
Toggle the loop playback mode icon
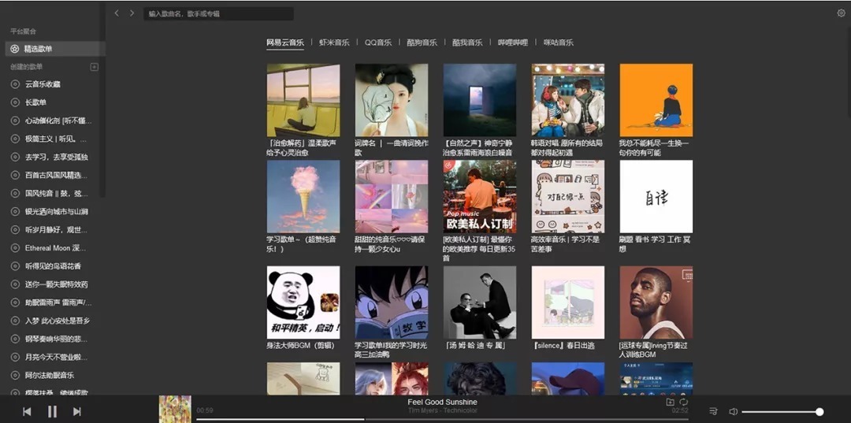coord(683,402)
